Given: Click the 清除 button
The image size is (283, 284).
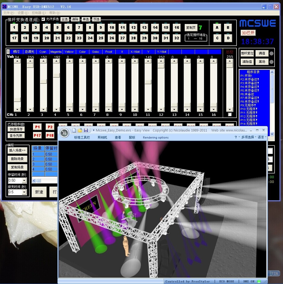Looking at the screenshot, I should [75, 19].
